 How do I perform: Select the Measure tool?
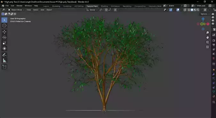(x=4, y=60)
